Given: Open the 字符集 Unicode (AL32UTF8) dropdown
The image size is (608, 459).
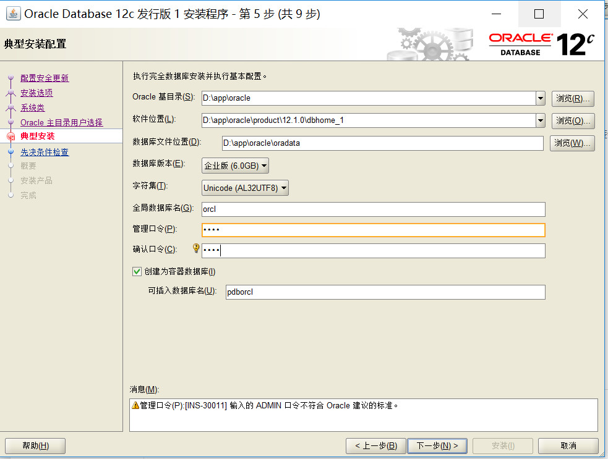Looking at the screenshot, I should [x=245, y=188].
